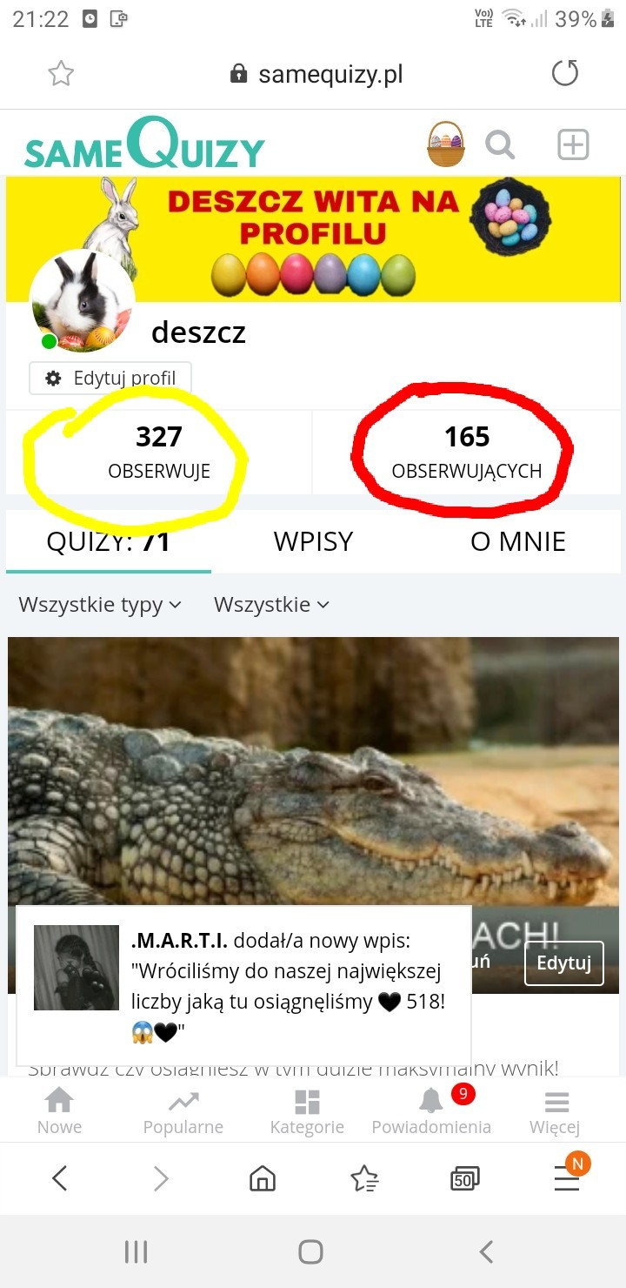Click the Edytuj profil button
The height and width of the screenshot is (1288, 626).
coord(110,379)
